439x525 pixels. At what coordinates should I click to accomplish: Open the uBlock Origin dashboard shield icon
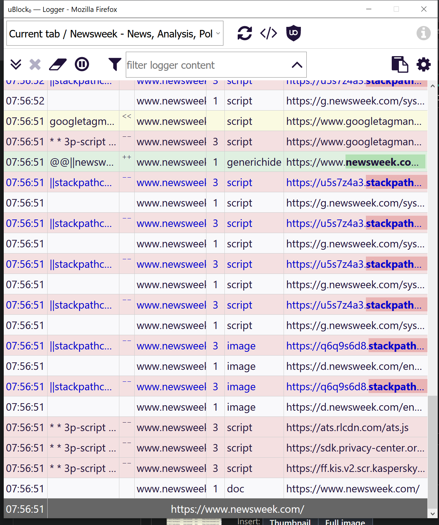pyautogui.click(x=293, y=33)
